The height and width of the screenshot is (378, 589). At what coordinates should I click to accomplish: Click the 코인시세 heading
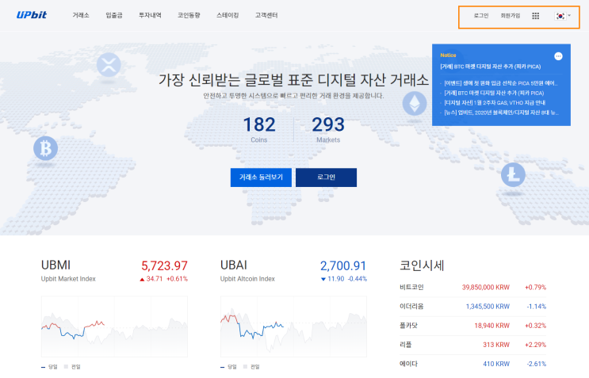pos(422,265)
